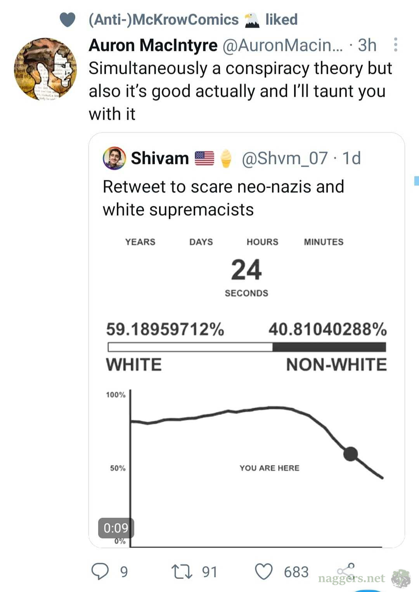Open the quoted tweet's 1d timestamp
The width and height of the screenshot is (419, 592).
point(351,158)
